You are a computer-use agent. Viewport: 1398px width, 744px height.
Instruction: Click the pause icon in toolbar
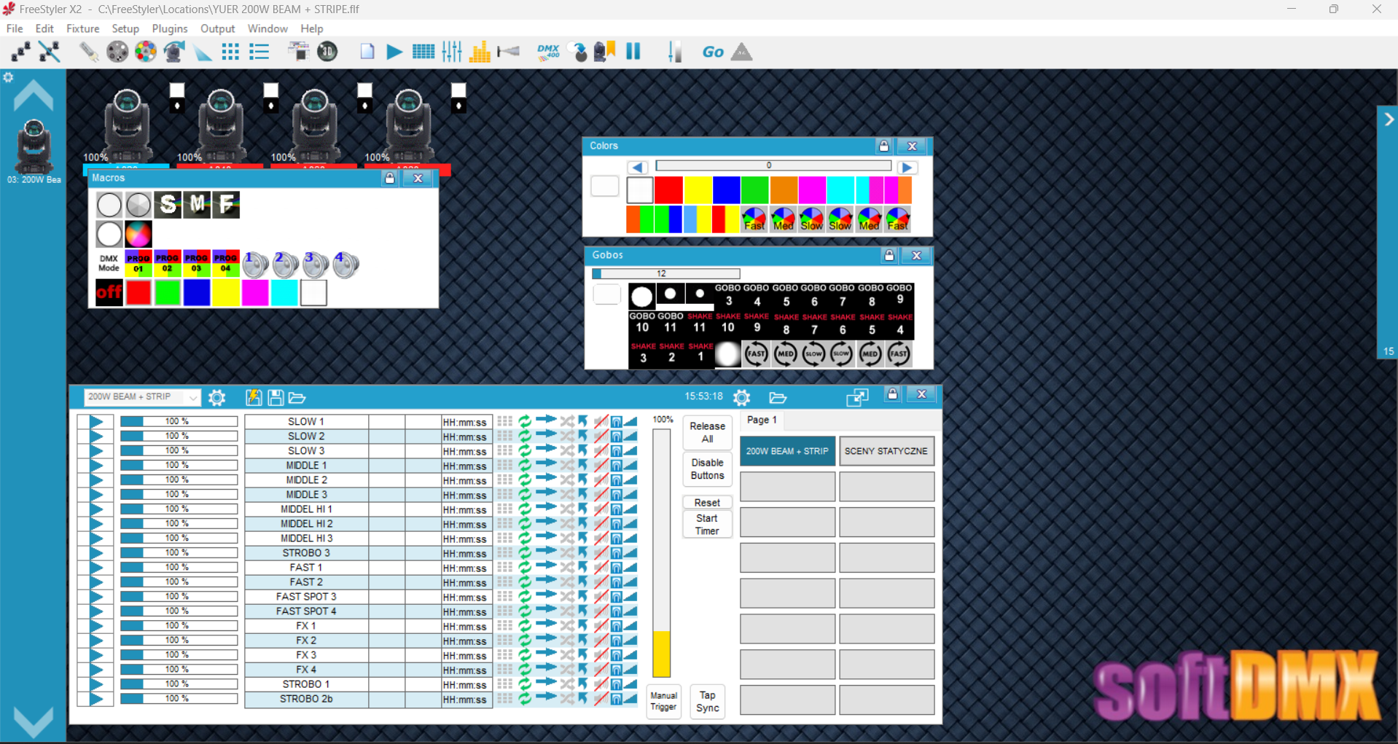(x=633, y=52)
